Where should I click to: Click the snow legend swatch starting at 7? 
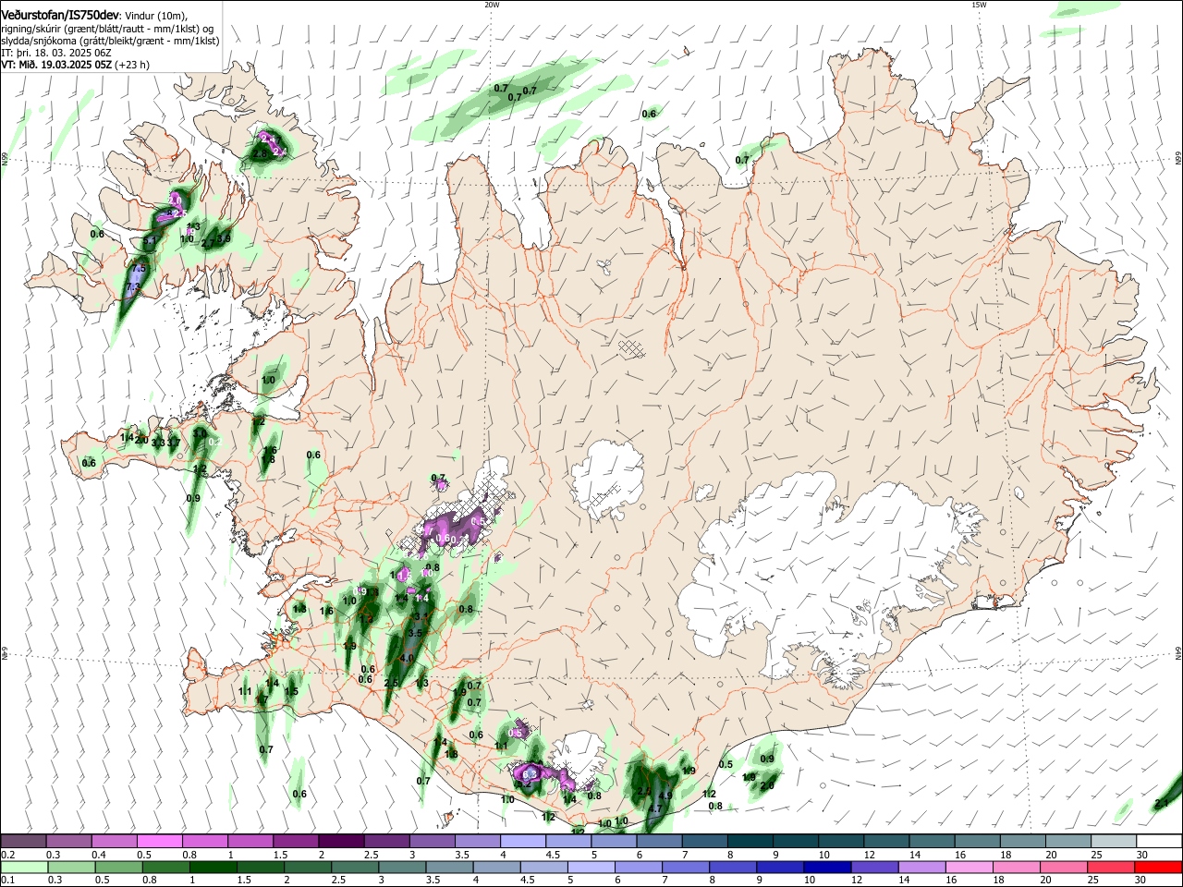(704, 841)
